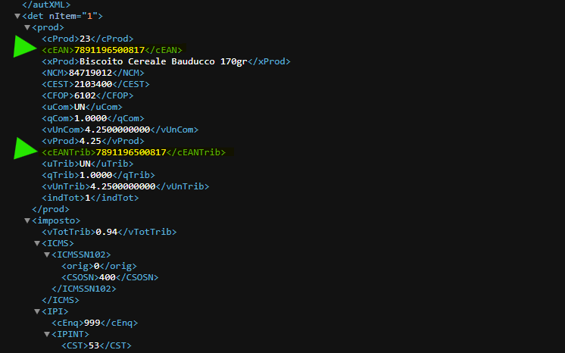Click the vTotTrib value 0.94
Viewport: 565px width, 353px height.
tap(108, 232)
